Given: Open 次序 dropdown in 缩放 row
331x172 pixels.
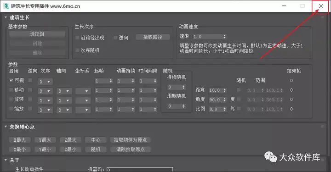Looking at the screenshot, I should click(45, 110).
